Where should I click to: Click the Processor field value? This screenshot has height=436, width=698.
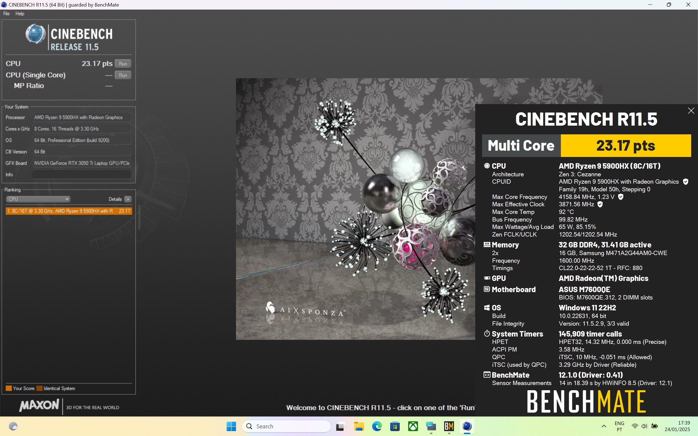point(82,117)
